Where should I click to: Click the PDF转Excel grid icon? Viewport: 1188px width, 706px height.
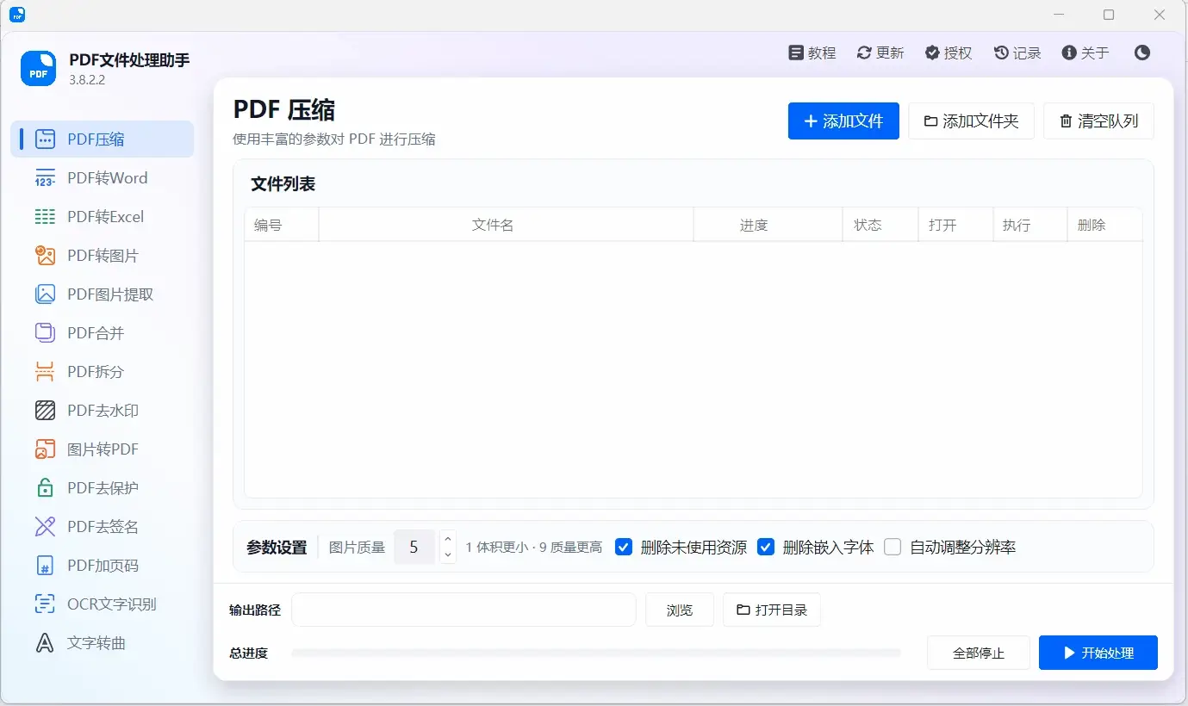coord(45,217)
